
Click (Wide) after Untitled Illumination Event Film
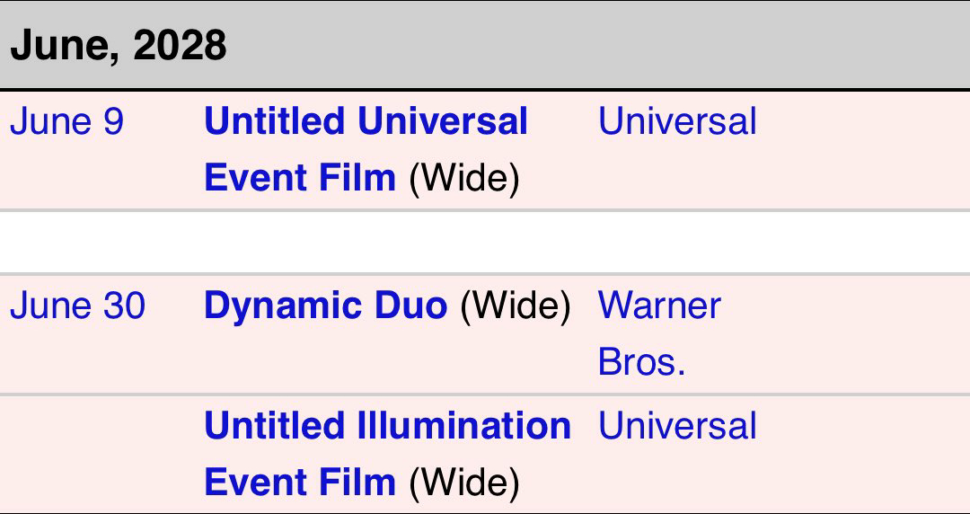point(464,482)
